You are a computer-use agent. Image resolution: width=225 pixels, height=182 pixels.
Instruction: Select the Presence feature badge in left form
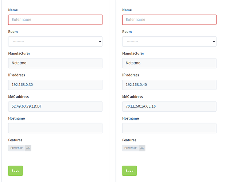coord(16,148)
